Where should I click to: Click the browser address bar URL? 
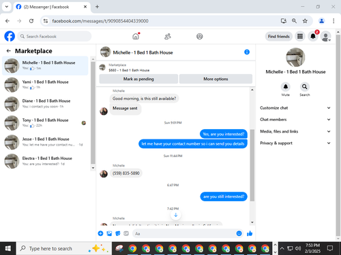point(100,21)
